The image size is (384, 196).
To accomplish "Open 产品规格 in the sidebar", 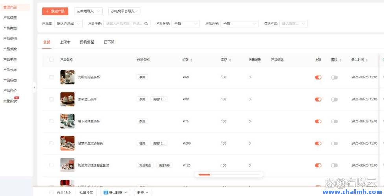I will click(10, 38).
